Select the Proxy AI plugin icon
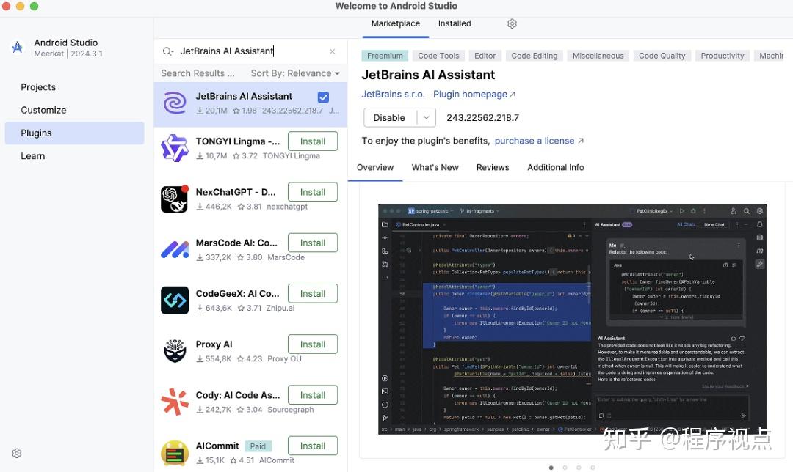 click(x=174, y=350)
